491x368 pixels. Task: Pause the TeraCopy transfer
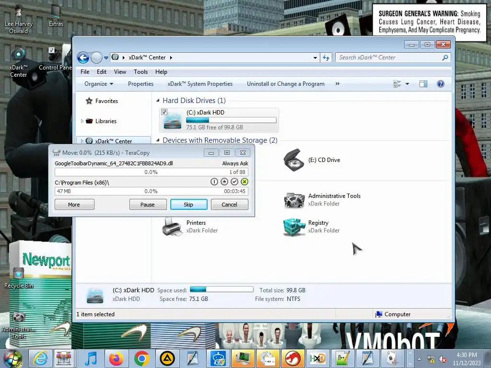click(148, 204)
